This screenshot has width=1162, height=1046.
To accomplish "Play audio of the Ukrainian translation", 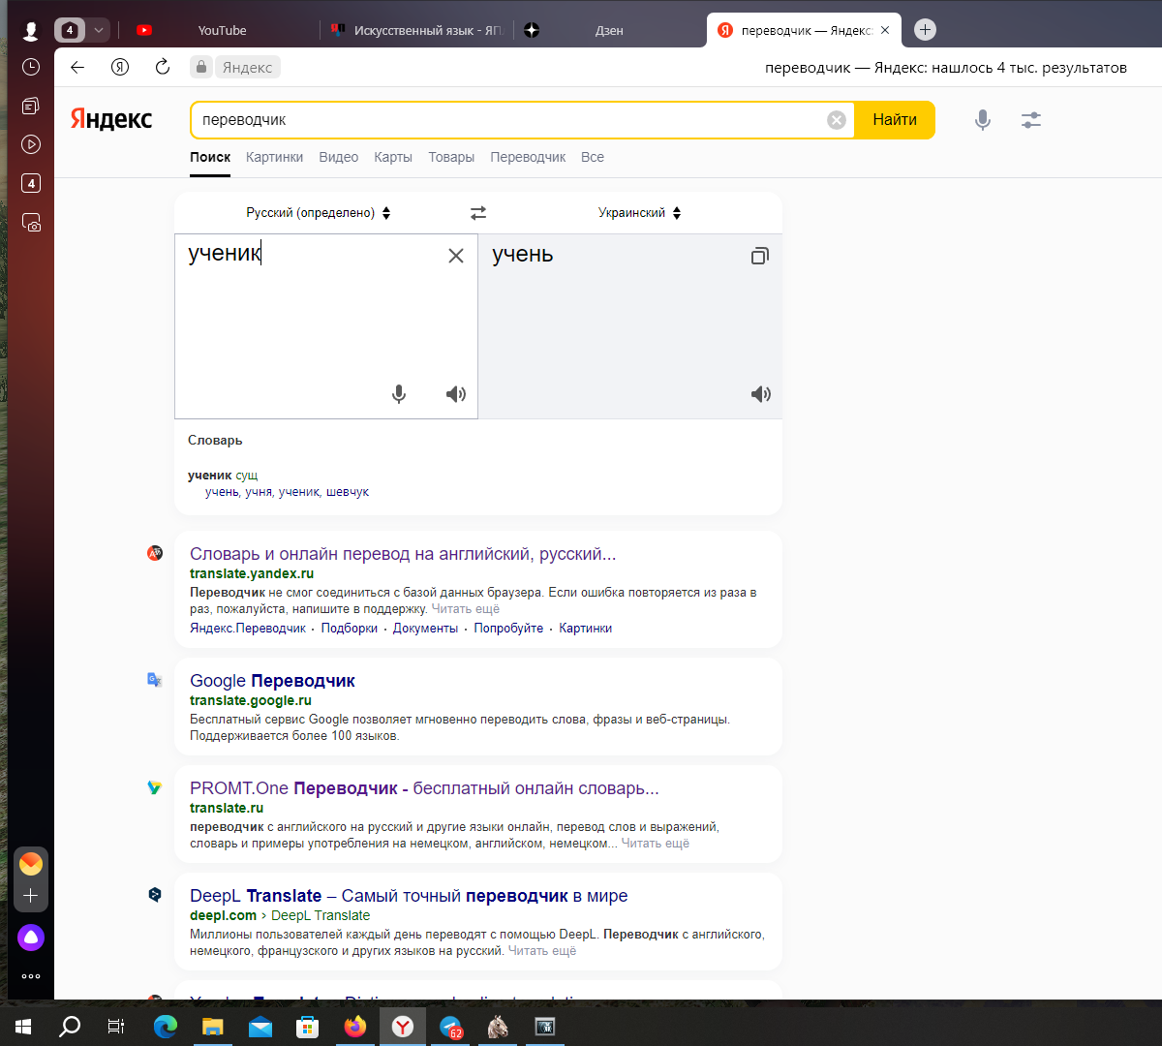I will click(x=761, y=394).
